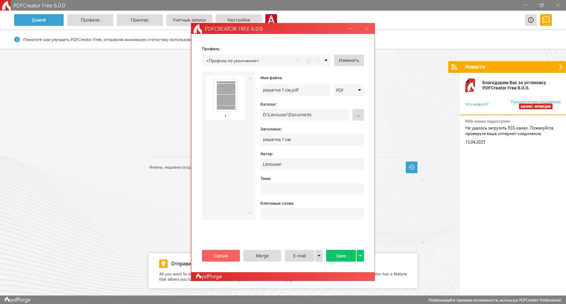
Task: Open the orange feedback chat icon
Action: click(x=546, y=20)
